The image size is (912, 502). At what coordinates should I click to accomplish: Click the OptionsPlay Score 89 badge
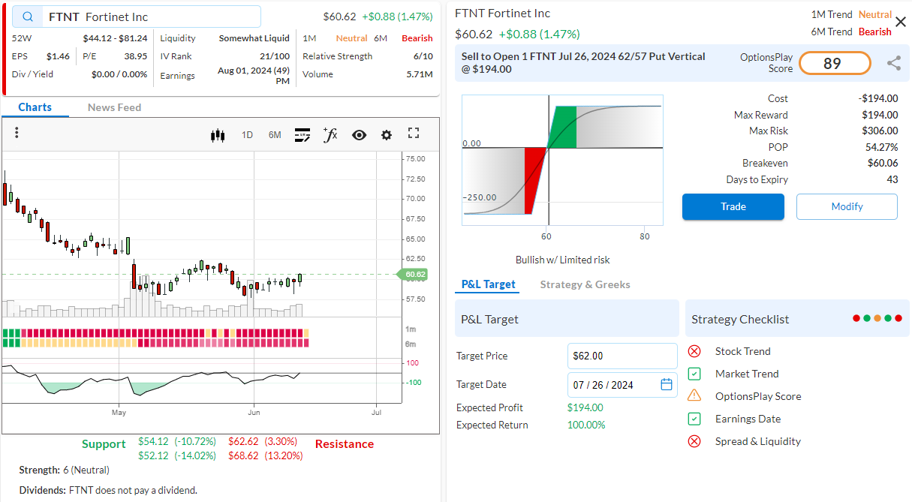[x=835, y=64]
